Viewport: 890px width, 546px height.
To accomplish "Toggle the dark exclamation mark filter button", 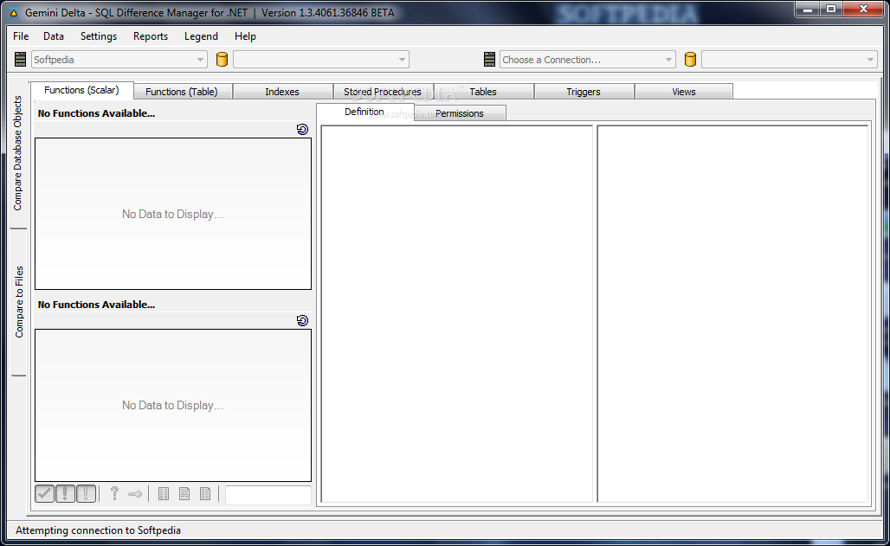I will click(x=65, y=494).
